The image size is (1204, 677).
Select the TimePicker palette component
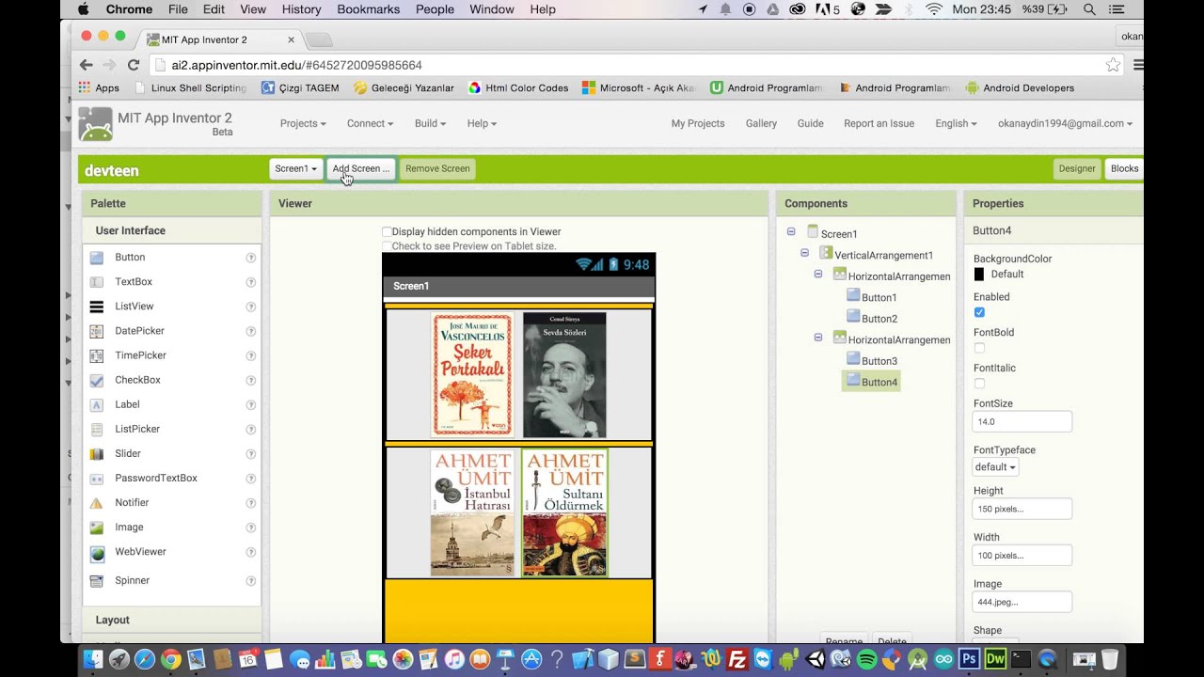point(140,354)
